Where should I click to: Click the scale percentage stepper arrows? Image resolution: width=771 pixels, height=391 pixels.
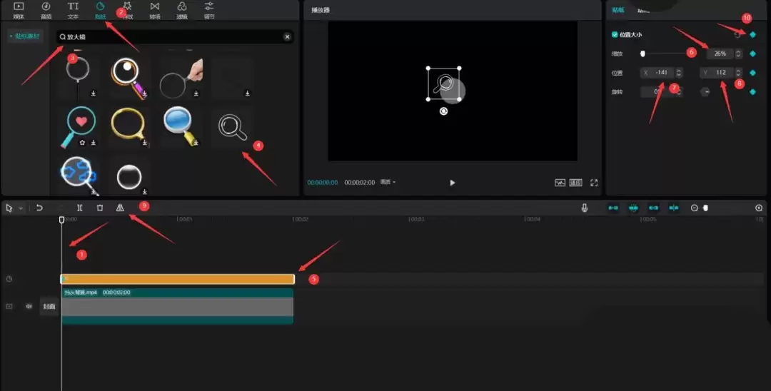pyautogui.click(x=738, y=54)
